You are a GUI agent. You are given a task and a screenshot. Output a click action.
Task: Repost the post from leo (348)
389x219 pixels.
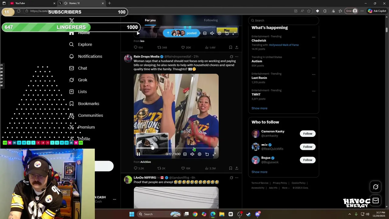click(162, 47)
